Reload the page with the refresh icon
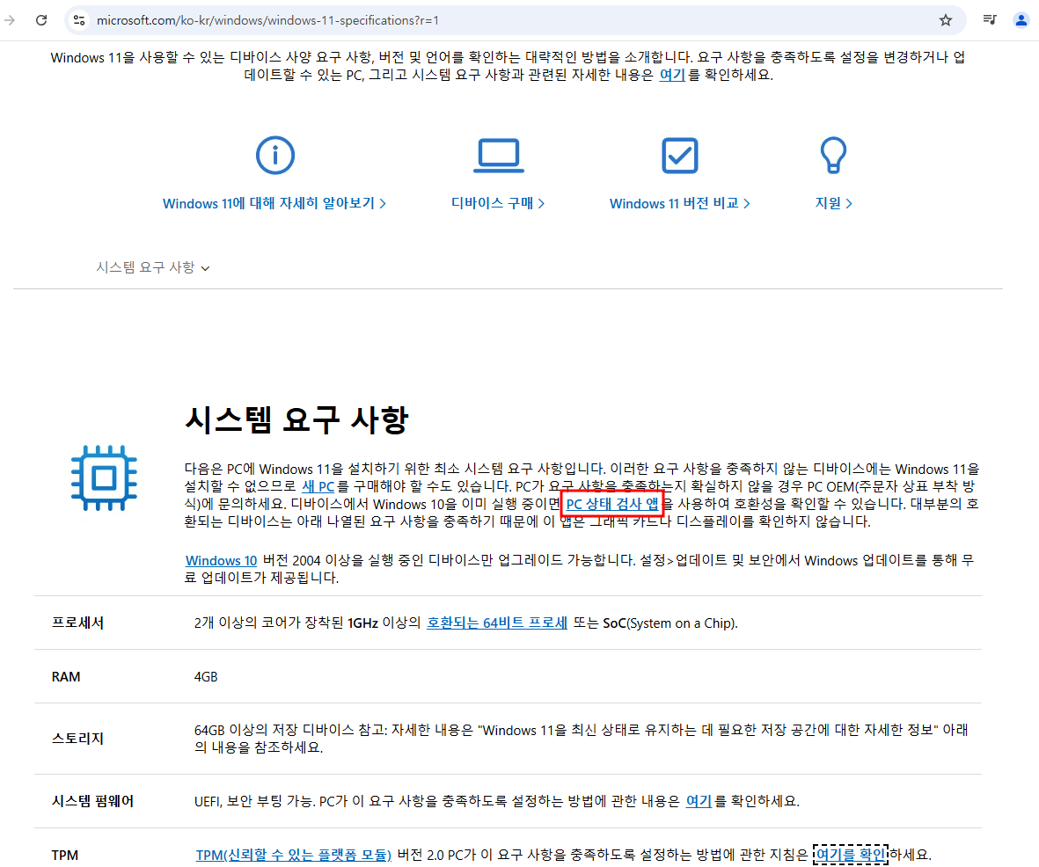Screen dimensions: 1039x867 pyautogui.click(x=41, y=20)
